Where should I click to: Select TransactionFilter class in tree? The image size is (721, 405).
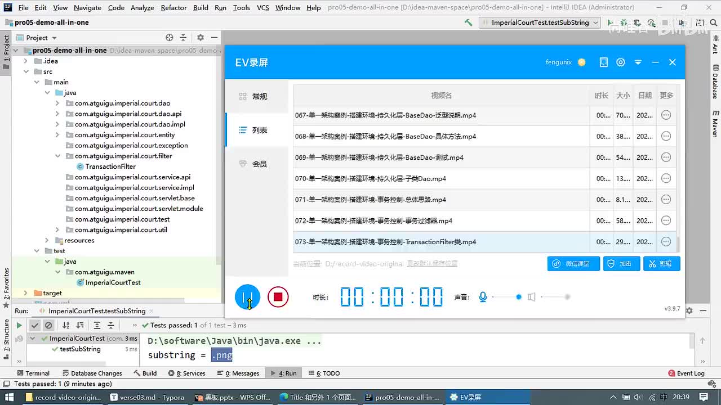click(x=110, y=166)
